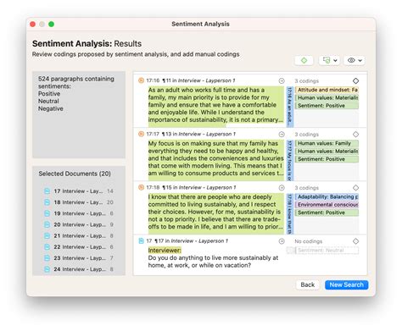
Task: Click the paragraph text starting 'As an adult'
Action: pyautogui.click(x=215, y=105)
